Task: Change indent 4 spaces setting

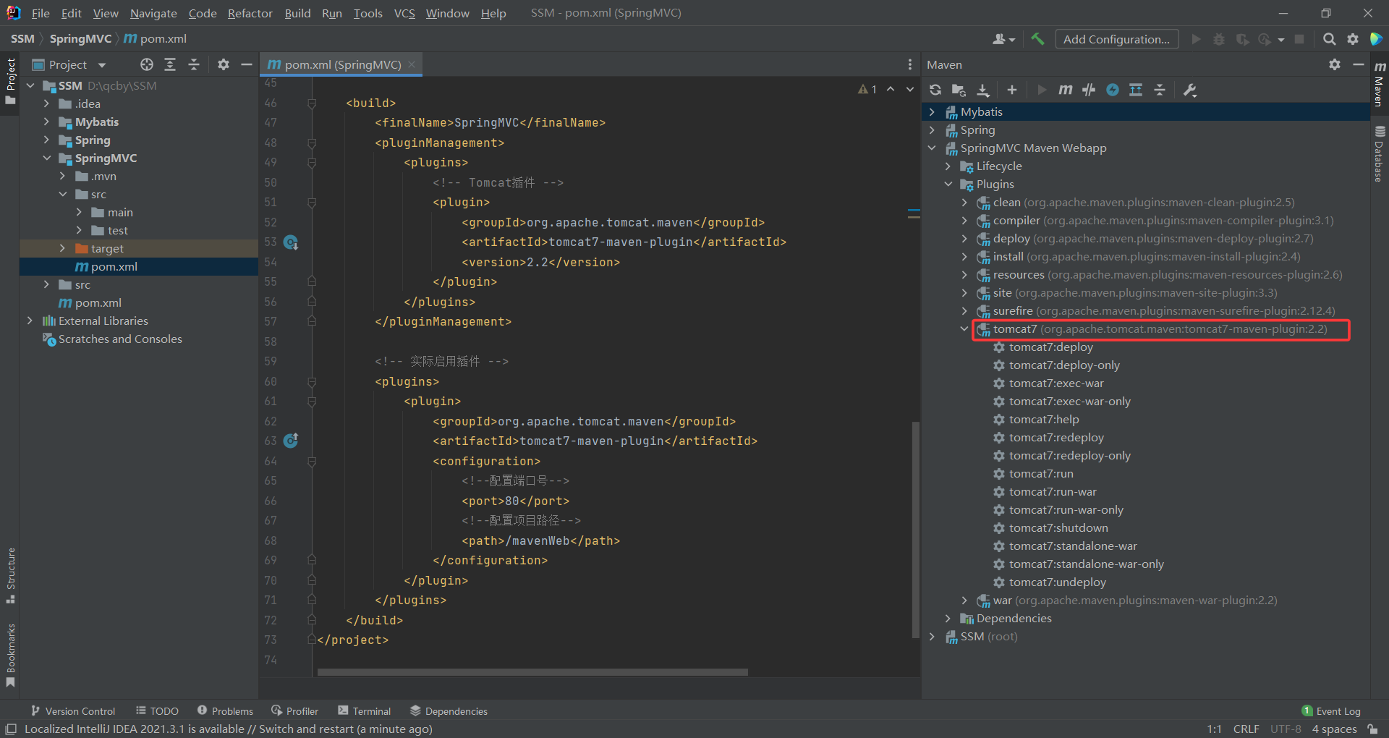Action: click(x=1334, y=729)
